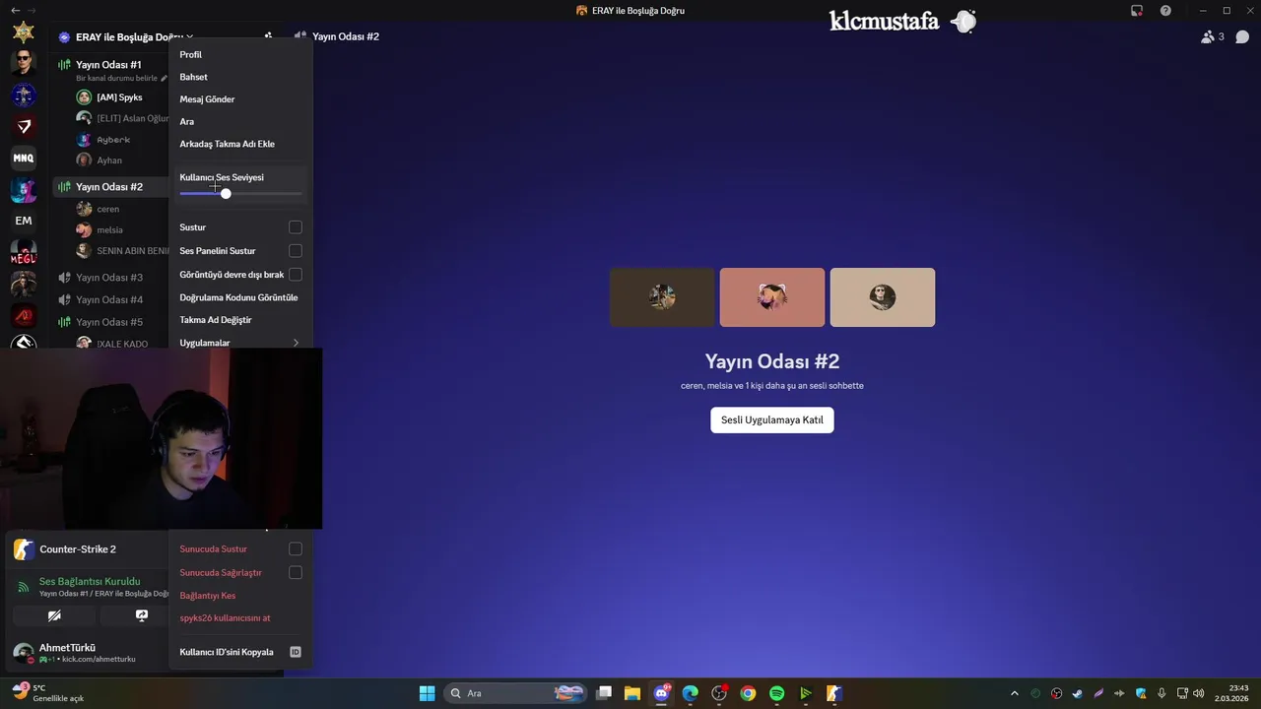
Task: Click the back arrow in the title bar
Action: click(15, 11)
